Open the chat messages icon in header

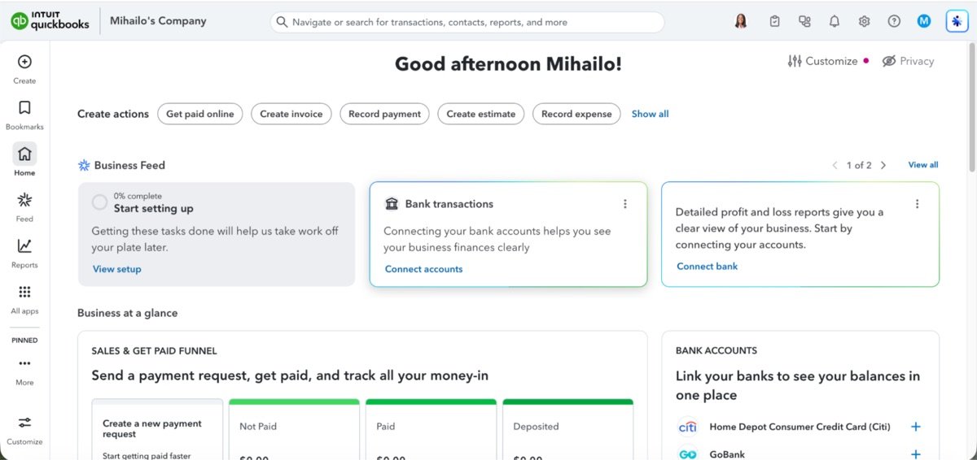click(x=804, y=21)
